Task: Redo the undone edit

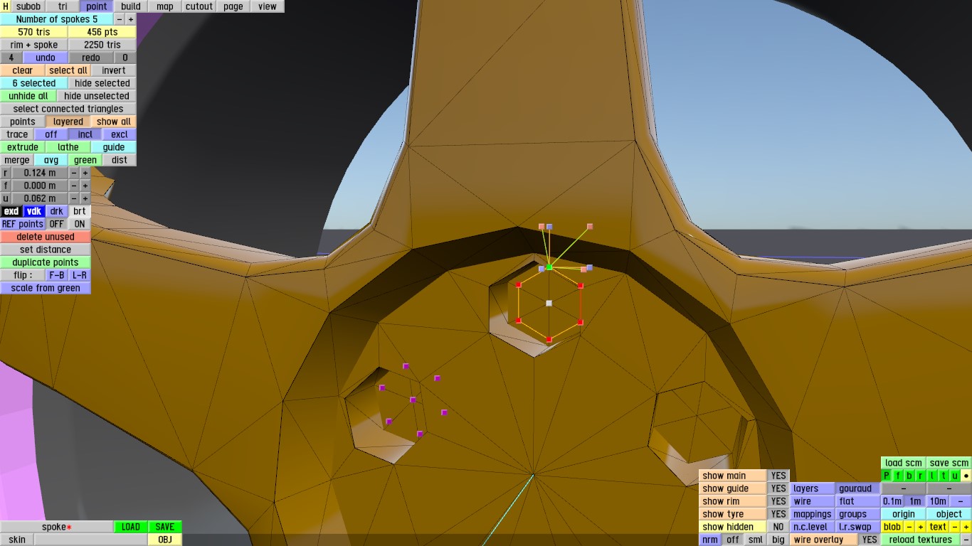Action: [x=91, y=58]
